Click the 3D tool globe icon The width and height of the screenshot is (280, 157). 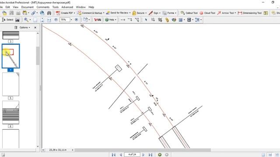[x=174, y=20]
